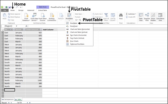This screenshot has height=104, width=168.
Task: Open the Salesperson sheet tab
Action: click(8, 99)
